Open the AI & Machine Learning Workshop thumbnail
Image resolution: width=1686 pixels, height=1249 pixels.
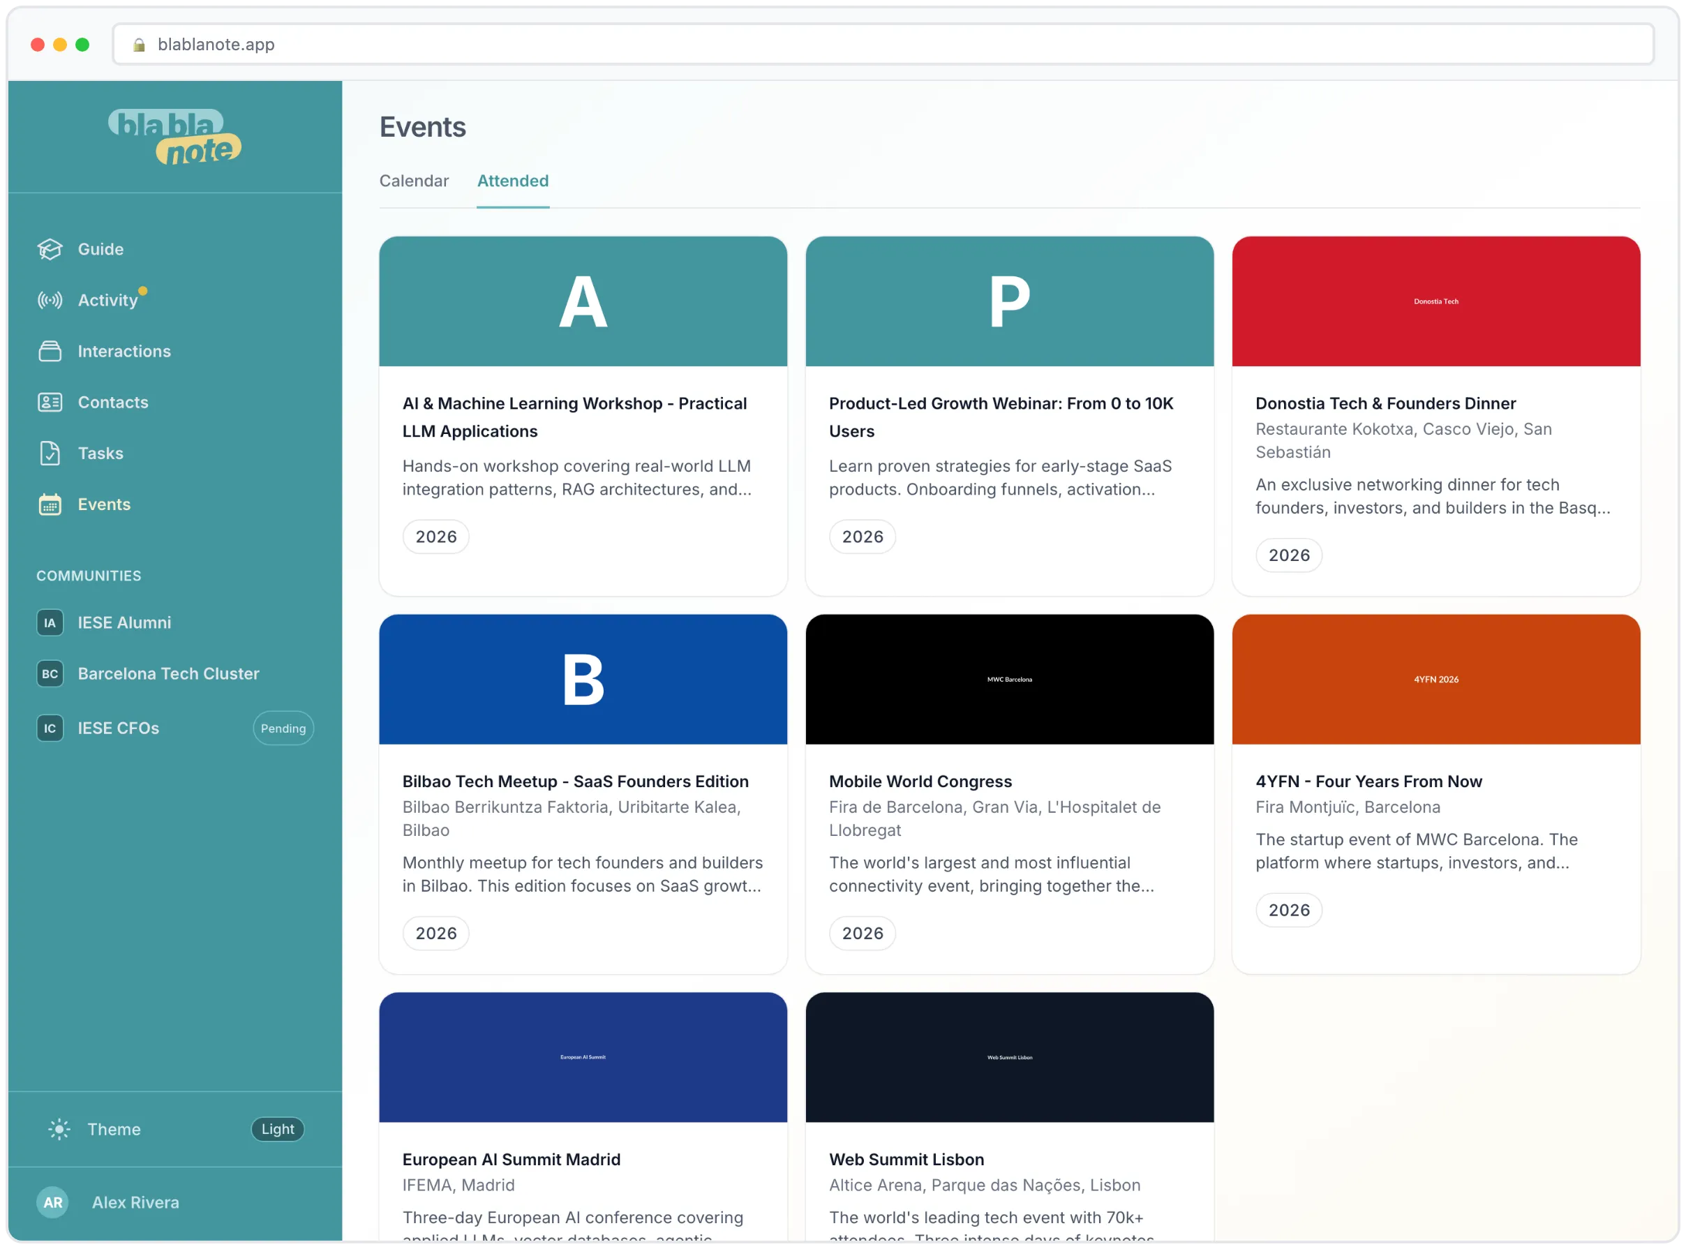[x=583, y=301]
